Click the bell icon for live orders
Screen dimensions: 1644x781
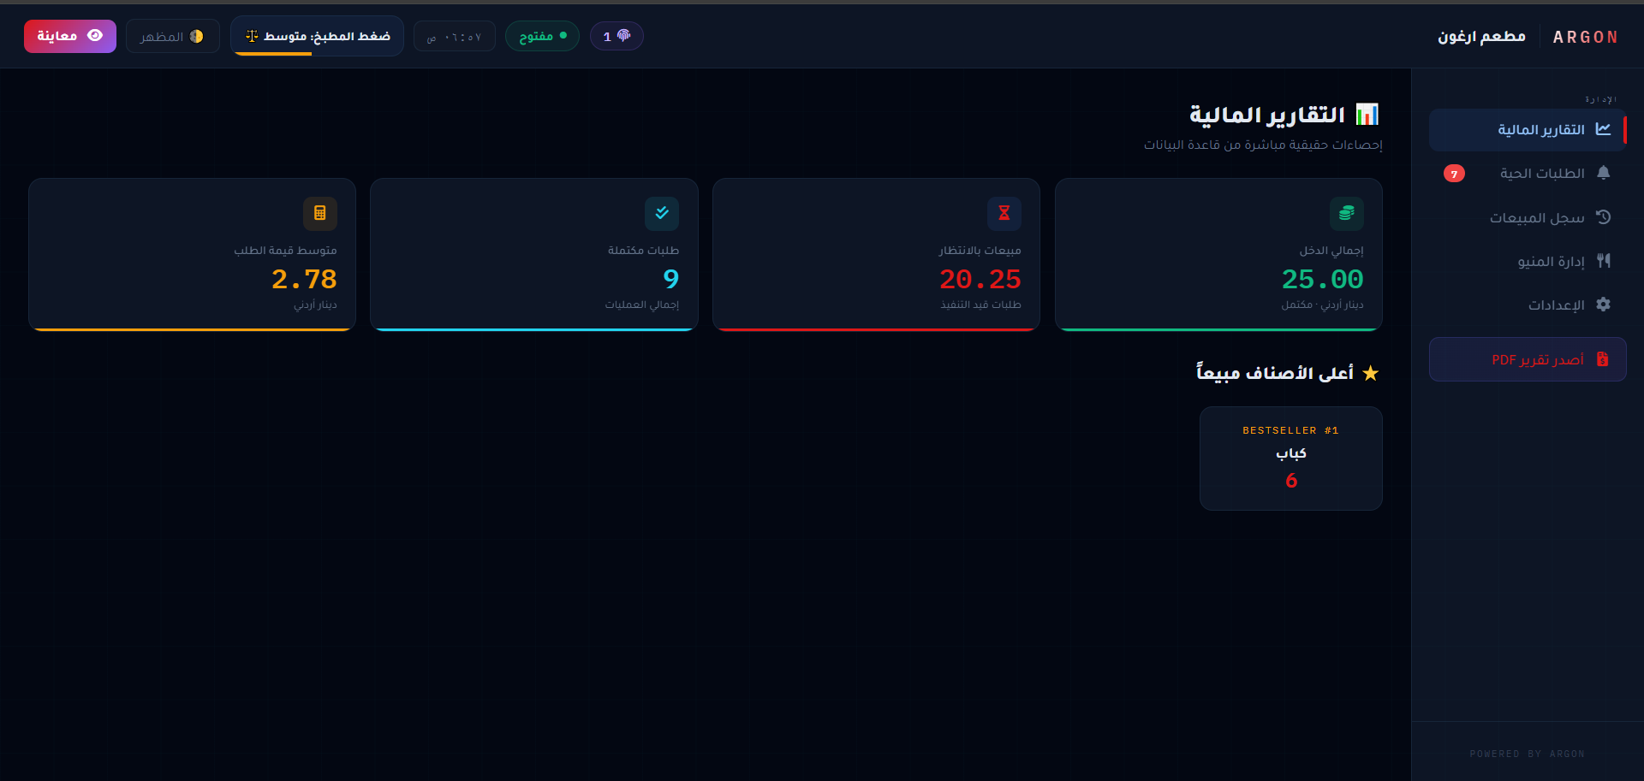coord(1603,174)
